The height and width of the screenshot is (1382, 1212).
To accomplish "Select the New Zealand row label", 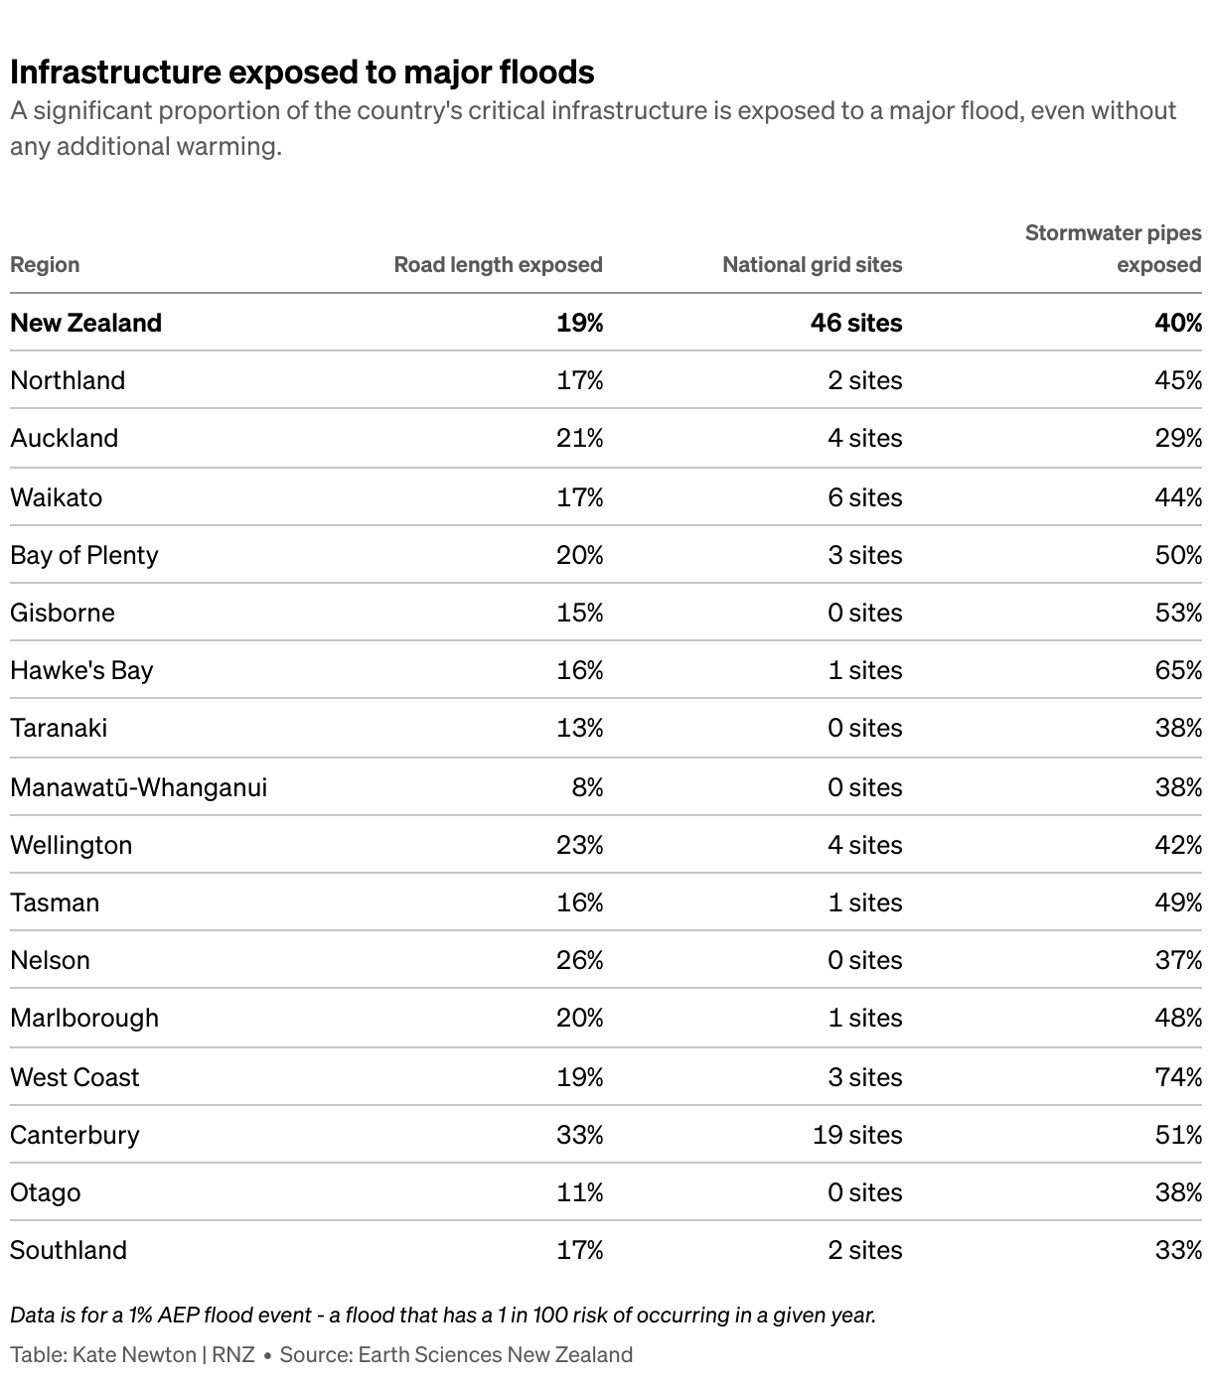I will [85, 323].
